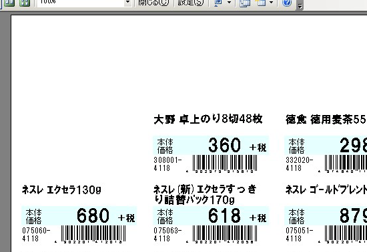Click the product code 308001-4118
Screen dimensions: 367x252
pos(167,164)
